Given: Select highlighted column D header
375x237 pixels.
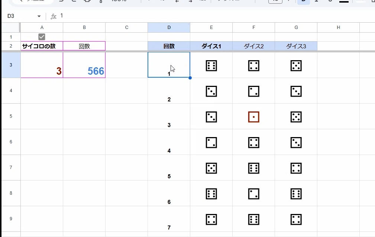Looking at the screenshot, I should coord(169,27).
